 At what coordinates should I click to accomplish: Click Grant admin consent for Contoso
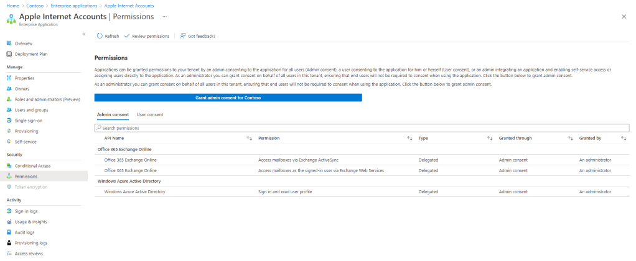(x=228, y=98)
